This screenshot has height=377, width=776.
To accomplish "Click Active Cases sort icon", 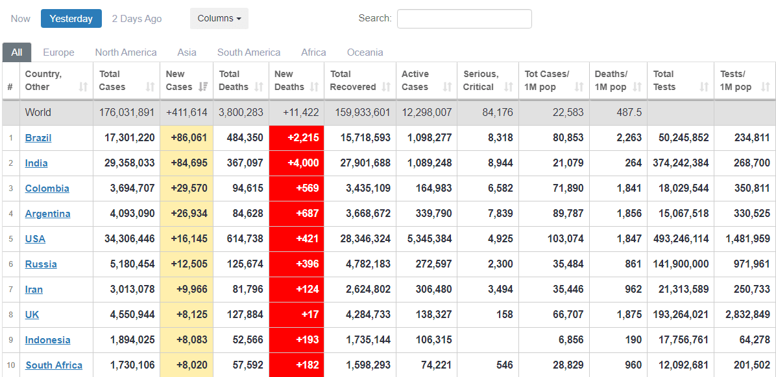I will coord(447,87).
